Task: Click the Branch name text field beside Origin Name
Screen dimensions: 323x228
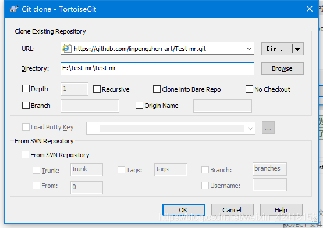Action: click(x=90, y=106)
